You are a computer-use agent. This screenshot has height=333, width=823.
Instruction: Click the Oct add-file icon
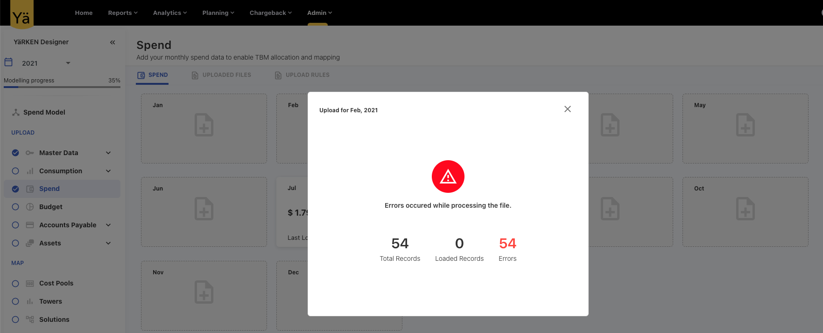click(745, 209)
